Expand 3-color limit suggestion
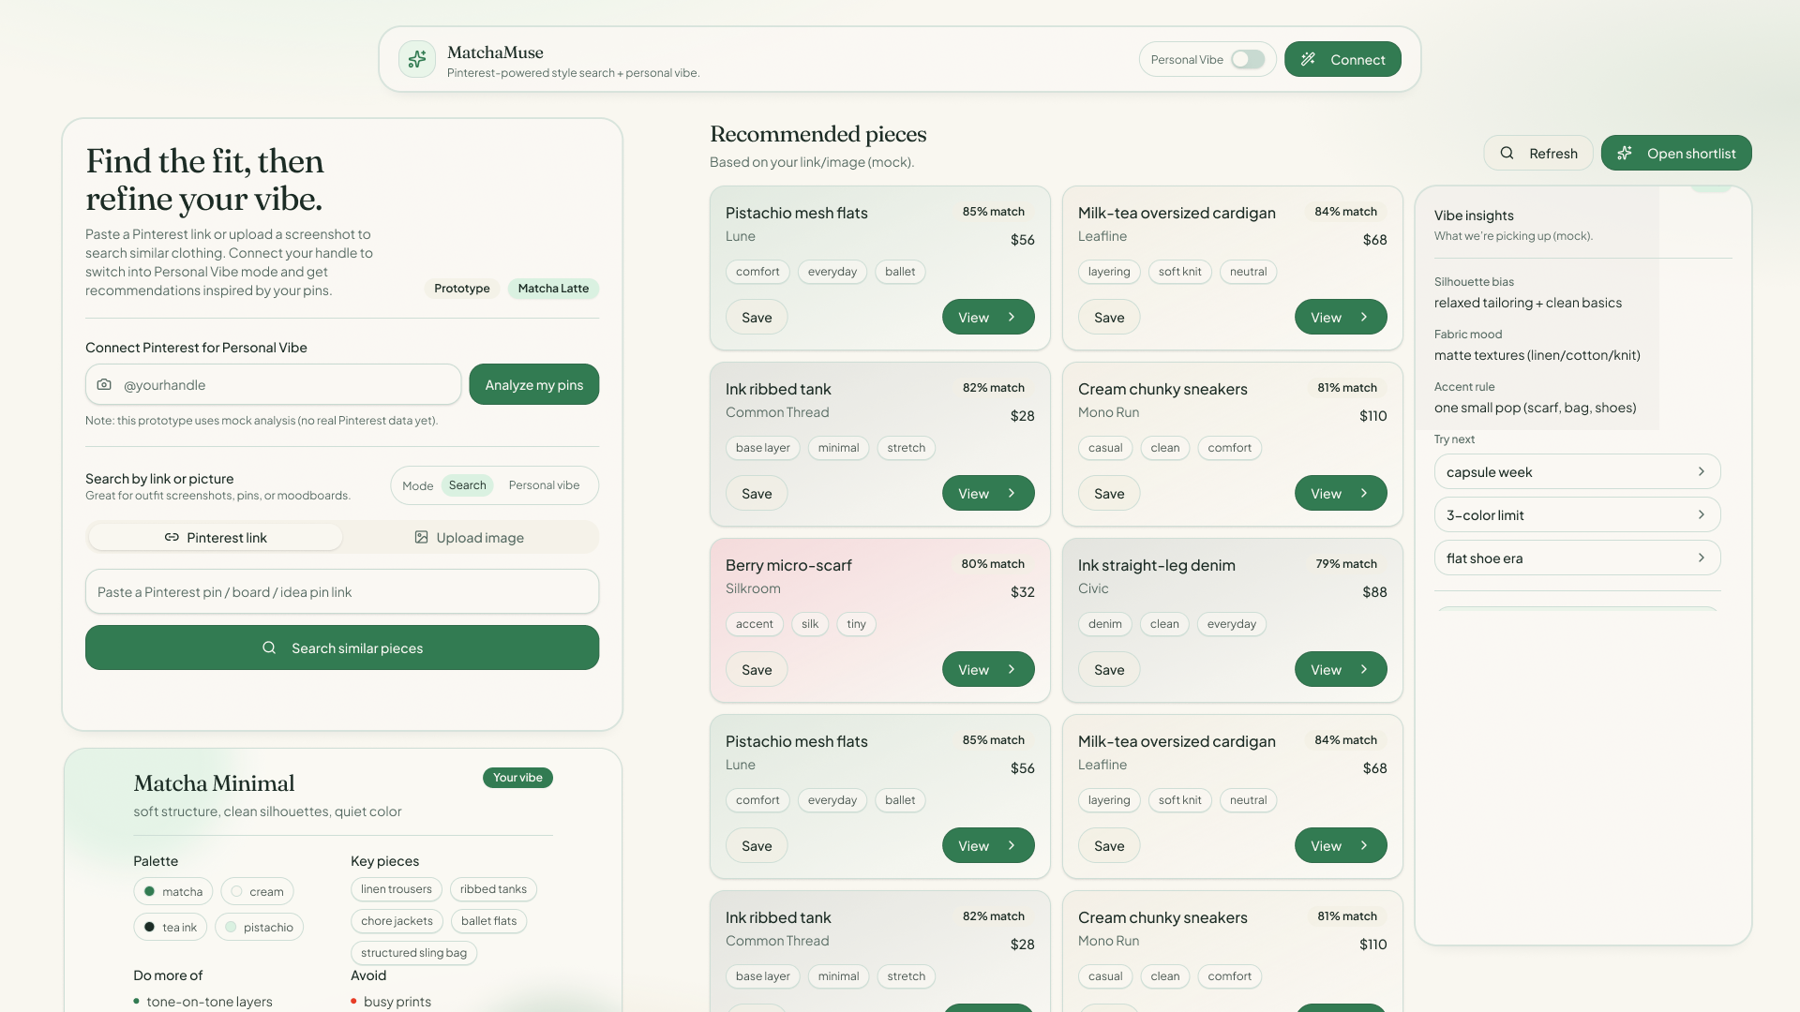 click(1577, 514)
